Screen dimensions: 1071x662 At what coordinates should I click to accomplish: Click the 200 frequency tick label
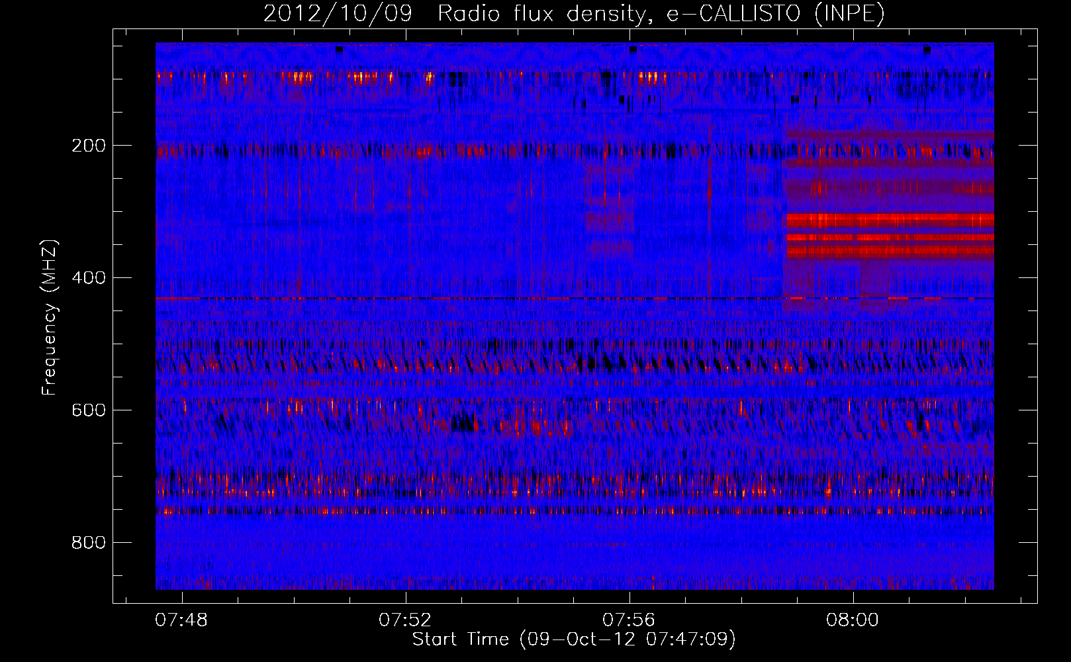88,146
